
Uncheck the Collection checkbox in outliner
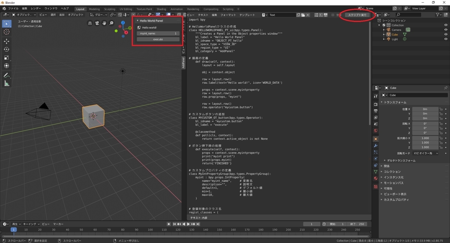pyautogui.click(x=384, y=25)
